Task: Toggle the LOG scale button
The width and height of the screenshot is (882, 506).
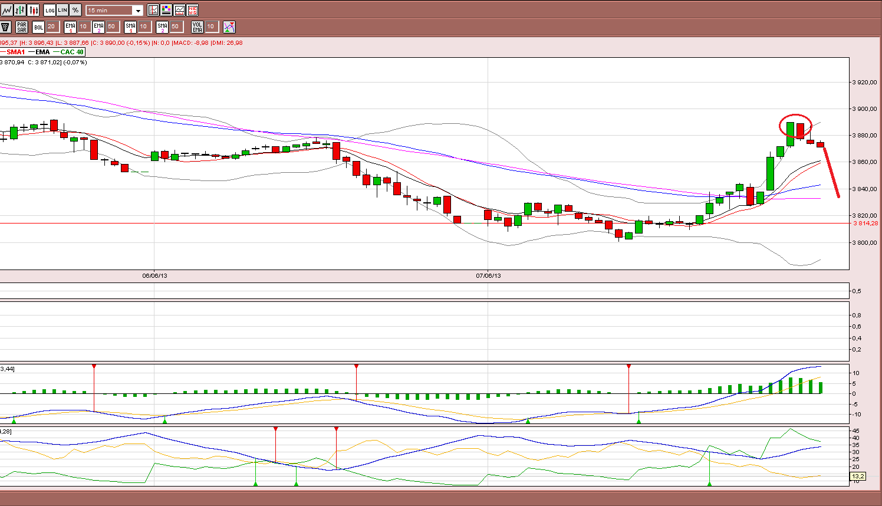Action: [50, 10]
